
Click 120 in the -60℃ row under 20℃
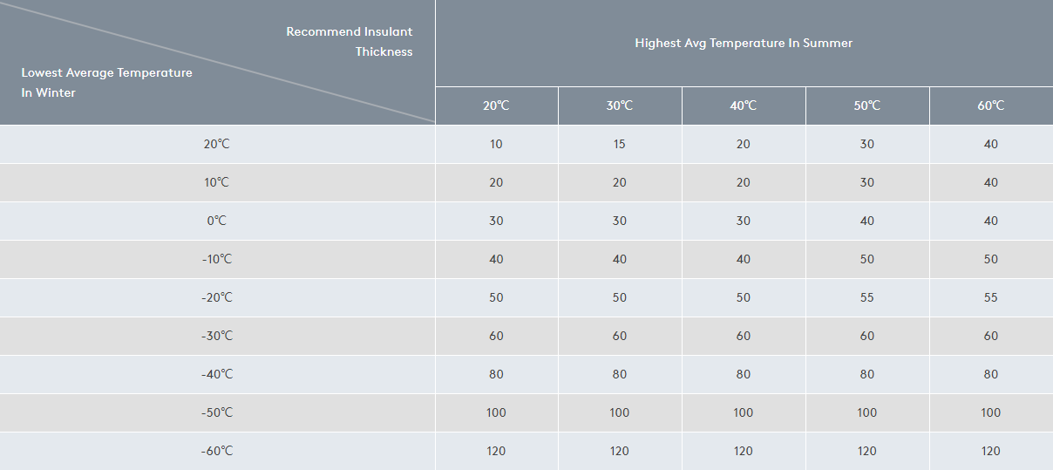496,451
